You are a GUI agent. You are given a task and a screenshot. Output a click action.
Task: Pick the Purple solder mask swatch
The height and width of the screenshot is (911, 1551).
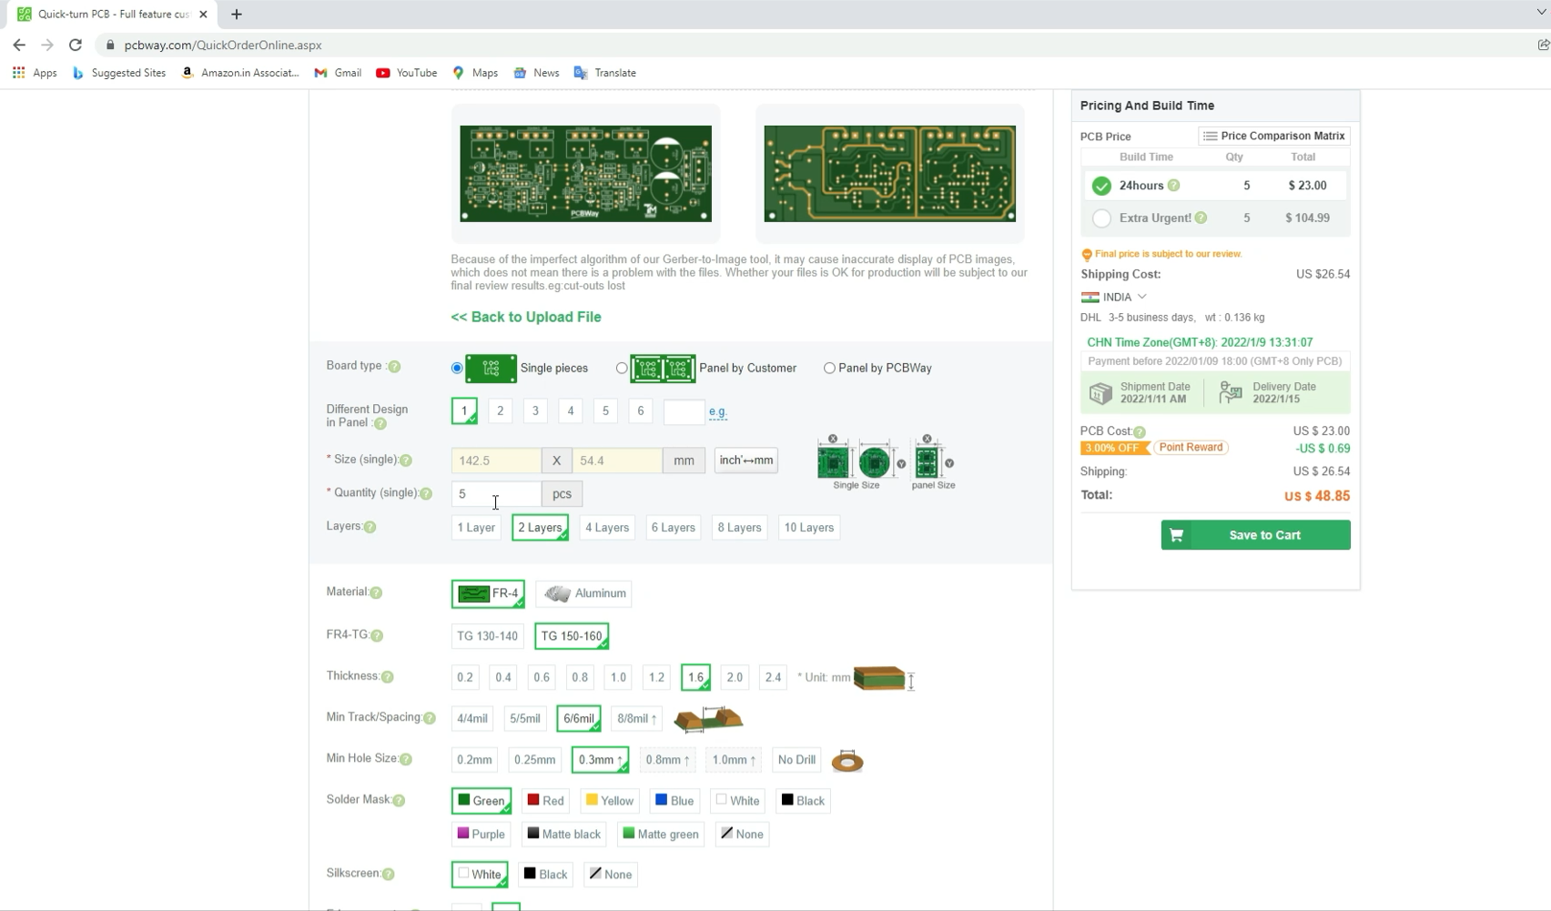[x=481, y=835]
